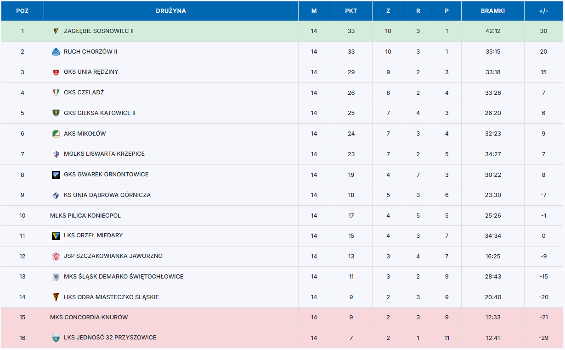Click the LKS Orzeł Miedary crest
This screenshot has width=565, height=350.
click(56, 236)
